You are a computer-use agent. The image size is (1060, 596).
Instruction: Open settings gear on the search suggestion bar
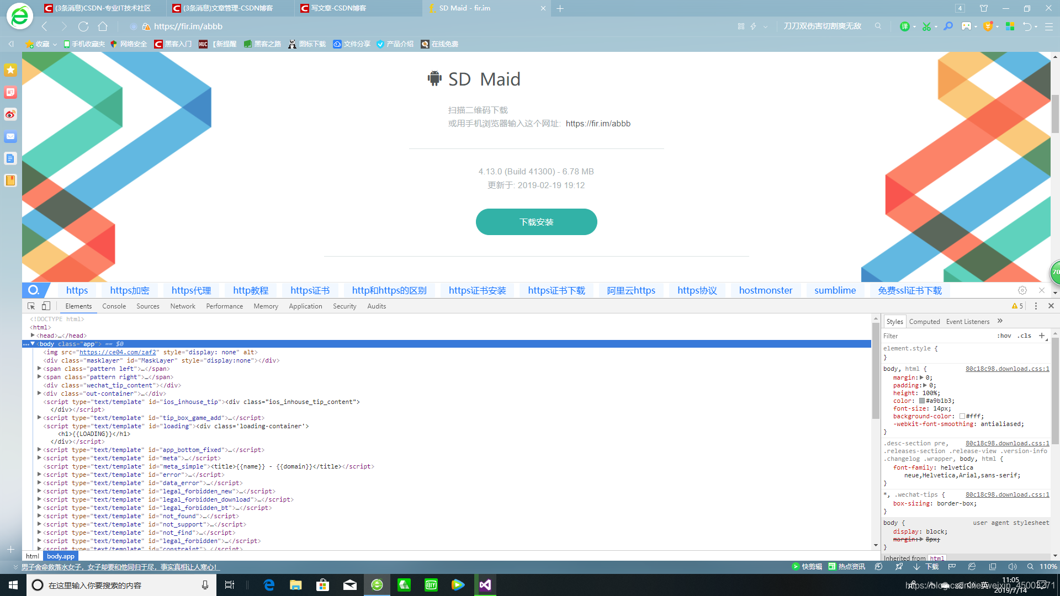coord(1022,290)
